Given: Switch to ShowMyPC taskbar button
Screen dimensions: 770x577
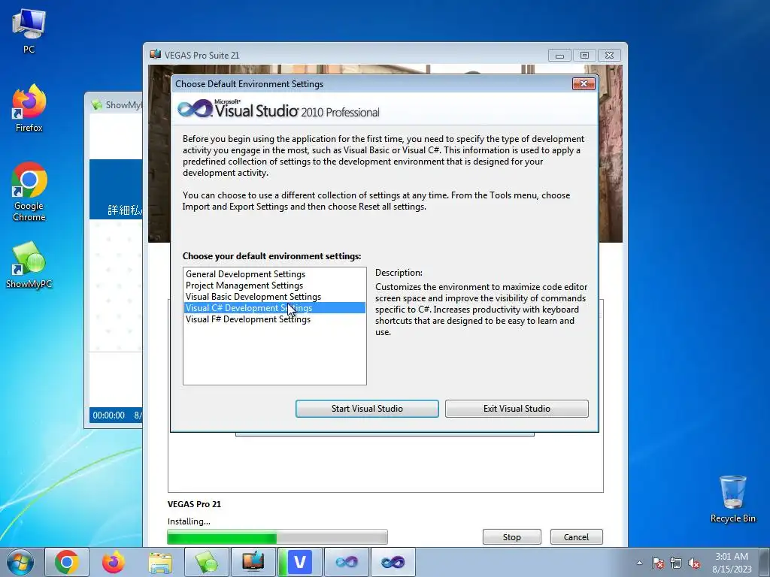Looking at the screenshot, I should 207,562.
